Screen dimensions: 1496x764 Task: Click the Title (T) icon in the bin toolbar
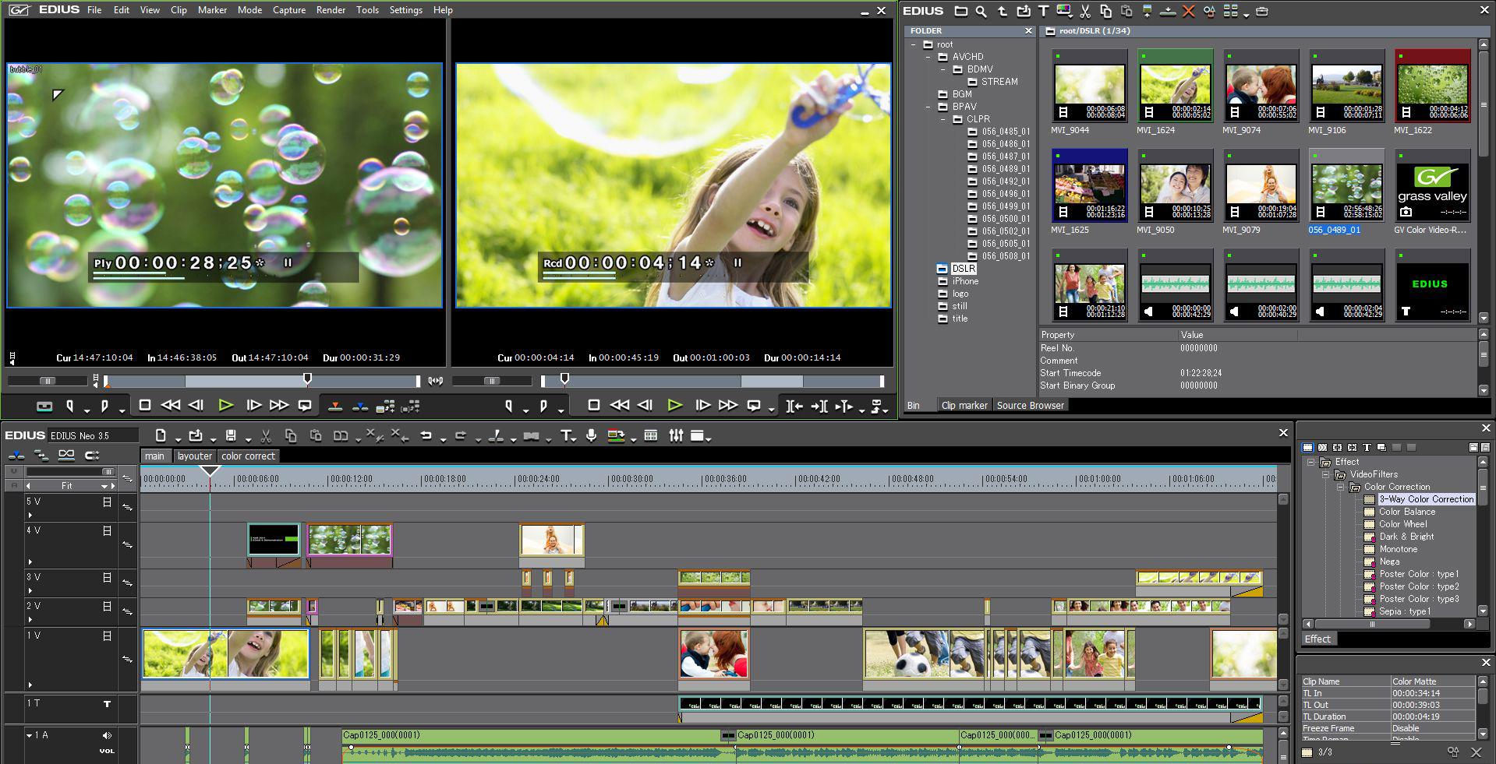click(1043, 11)
